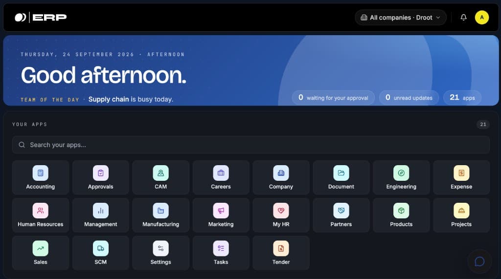Open the Products app
This screenshot has height=279, width=501.
tap(401, 215)
